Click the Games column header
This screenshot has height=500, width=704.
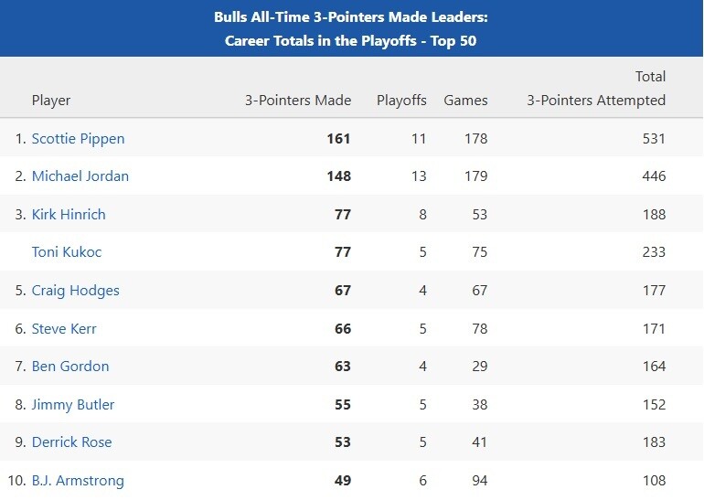[x=465, y=101]
